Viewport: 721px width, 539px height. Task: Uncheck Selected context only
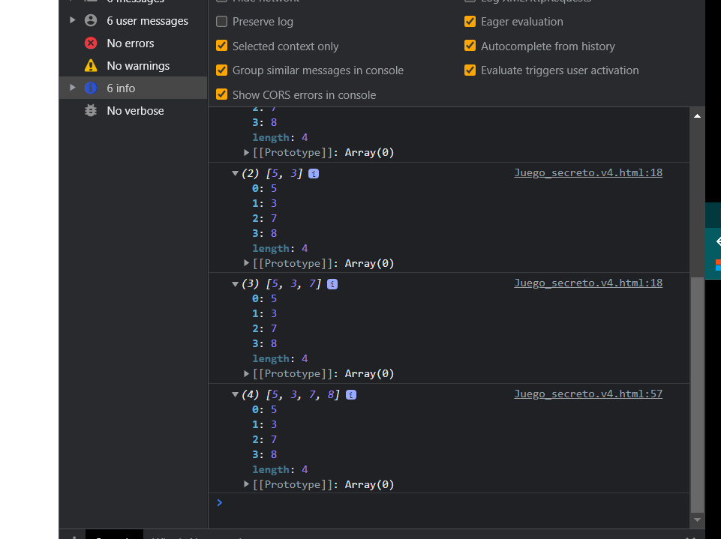[221, 46]
